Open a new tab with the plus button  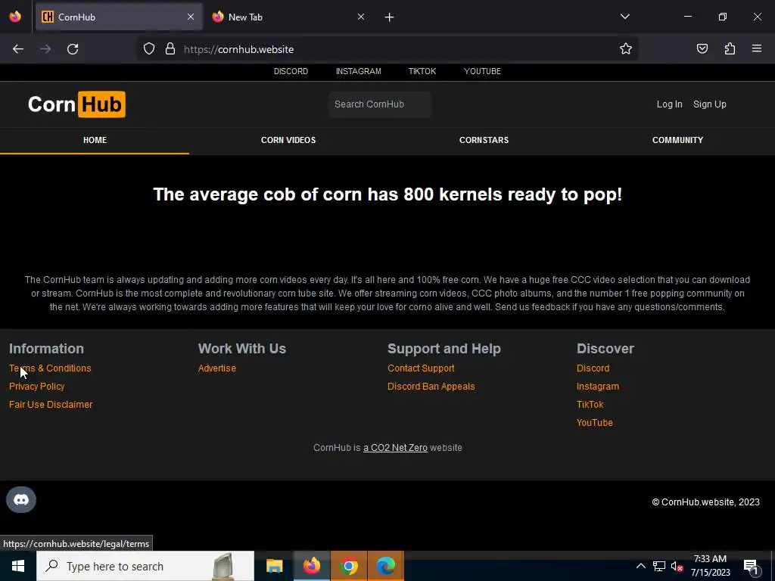point(390,17)
